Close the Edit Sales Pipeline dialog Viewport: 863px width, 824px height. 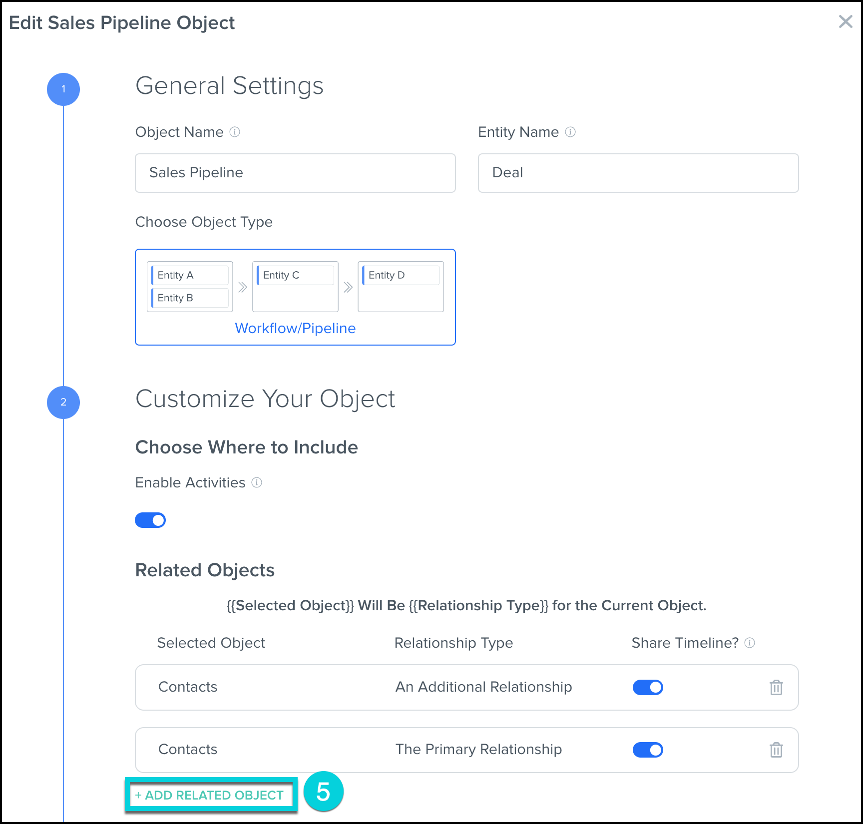(x=846, y=21)
